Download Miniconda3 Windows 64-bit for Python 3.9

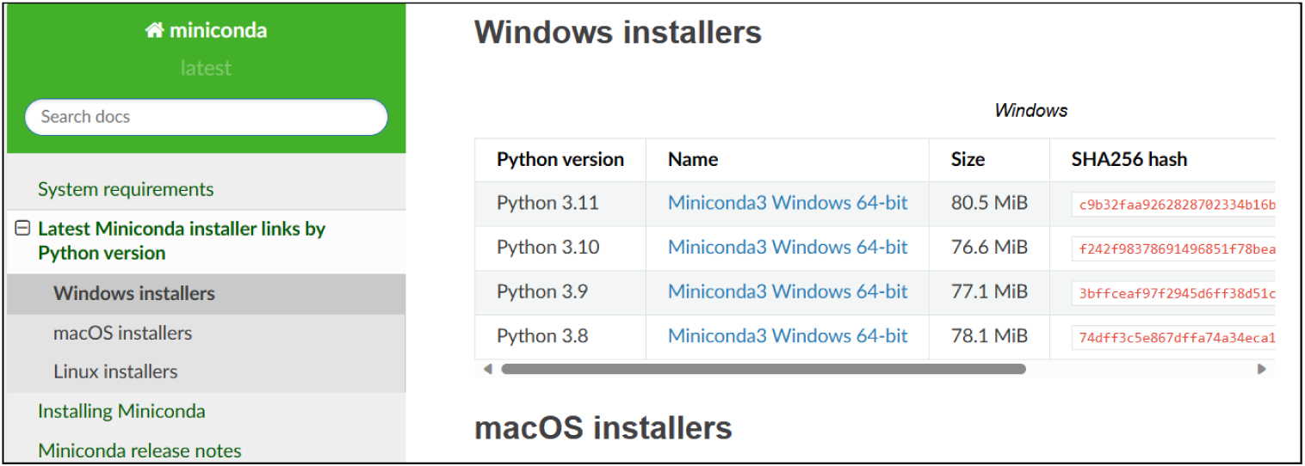[x=788, y=292]
